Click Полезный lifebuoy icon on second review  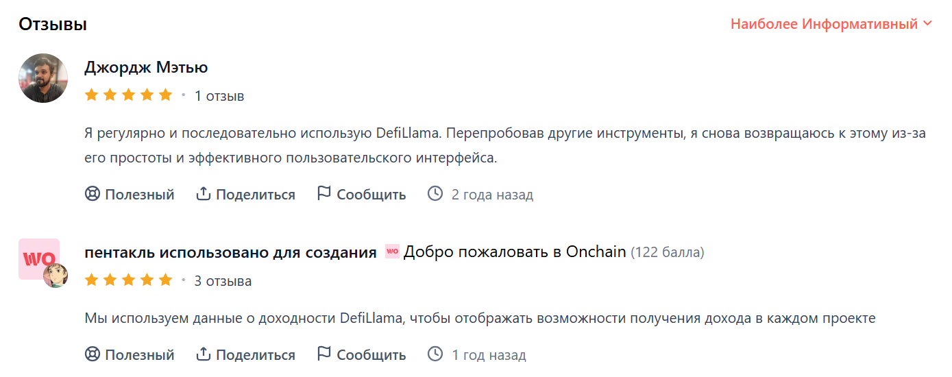click(93, 355)
